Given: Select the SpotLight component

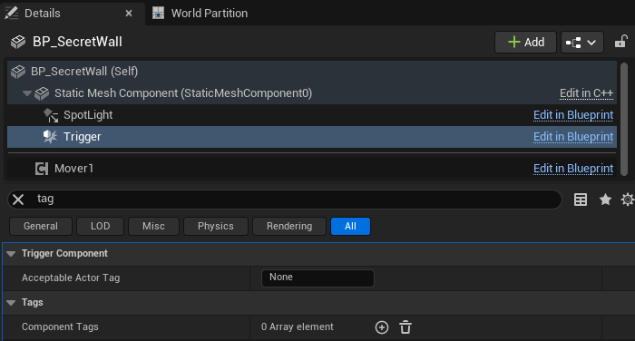Looking at the screenshot, I should [312, 115].
